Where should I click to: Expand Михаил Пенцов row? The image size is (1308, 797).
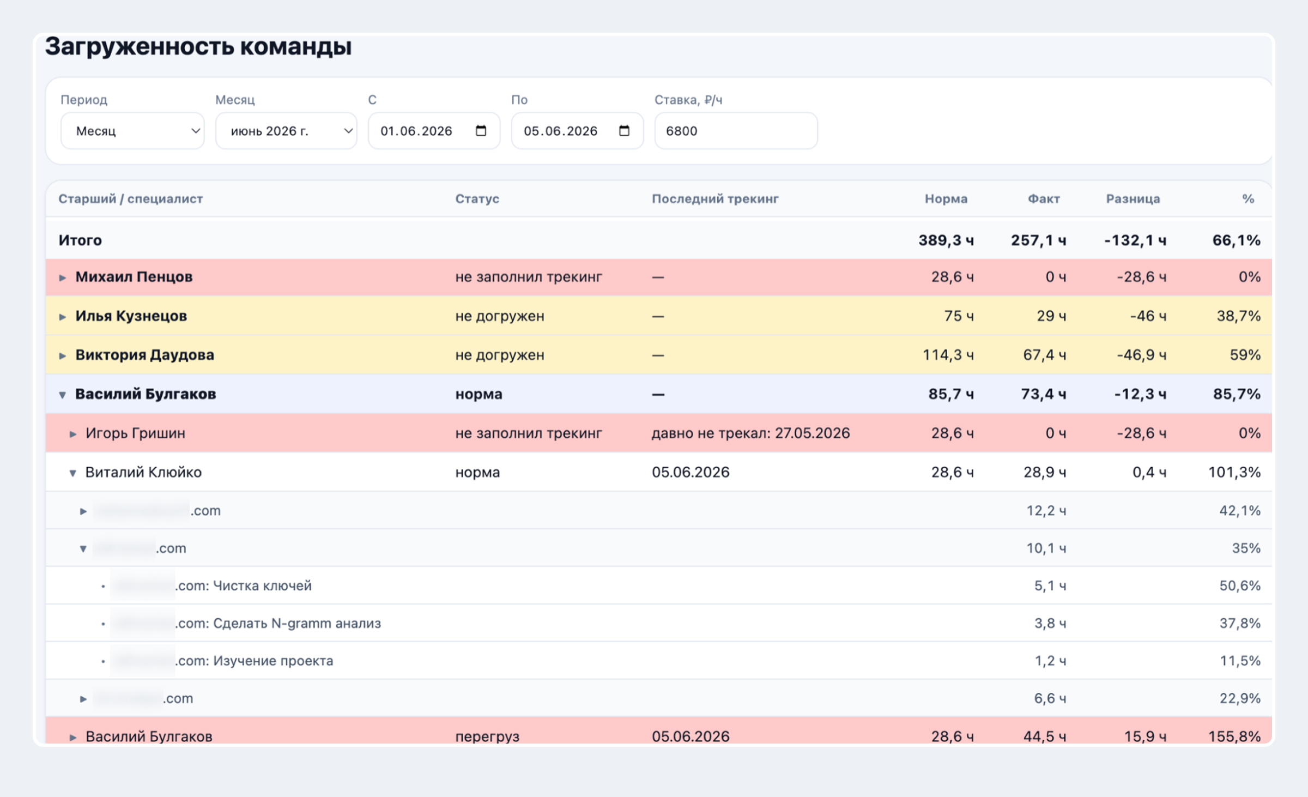click(x=63, y=277)
